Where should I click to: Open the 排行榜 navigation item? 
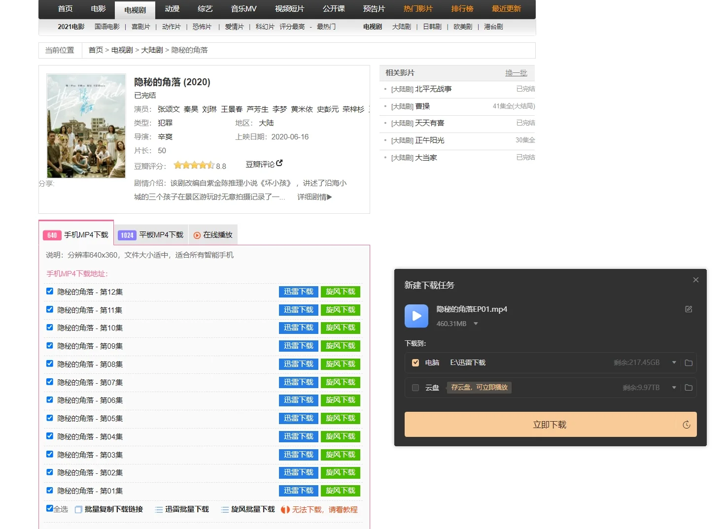[x=462, y=9]
